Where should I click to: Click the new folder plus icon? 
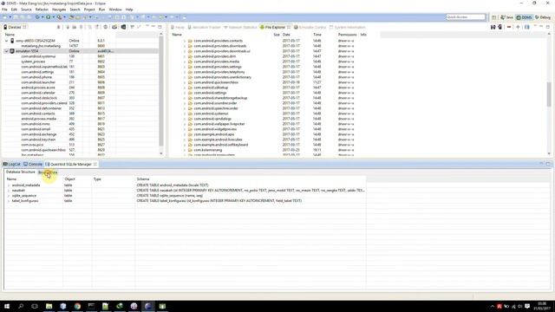pyautogui.click(x=518, y=27)
